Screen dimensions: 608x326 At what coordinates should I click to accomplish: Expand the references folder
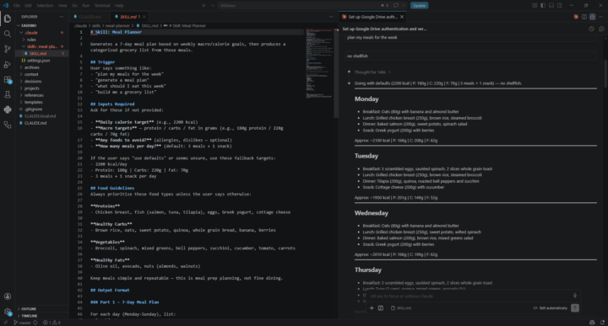[42, 95]
